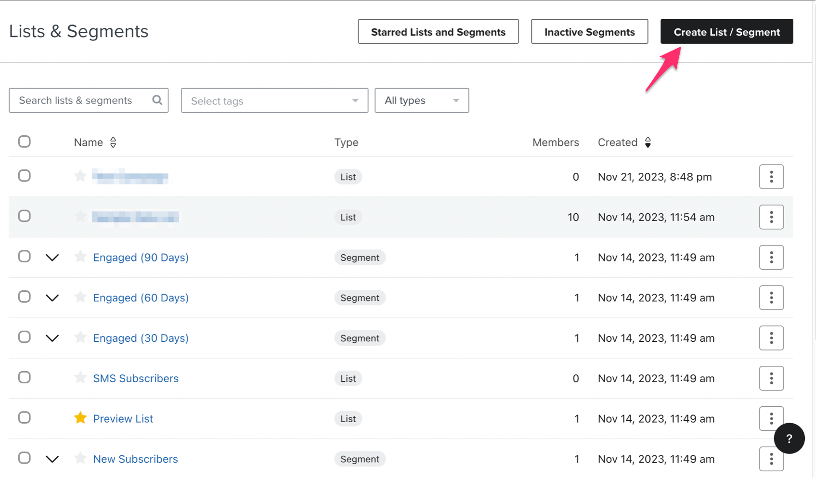Image resolution: width=827 pixels, height=492 pixels.
Task: Open three-dot menu for SMS Subscribers
Action: [x=771, y=378]
